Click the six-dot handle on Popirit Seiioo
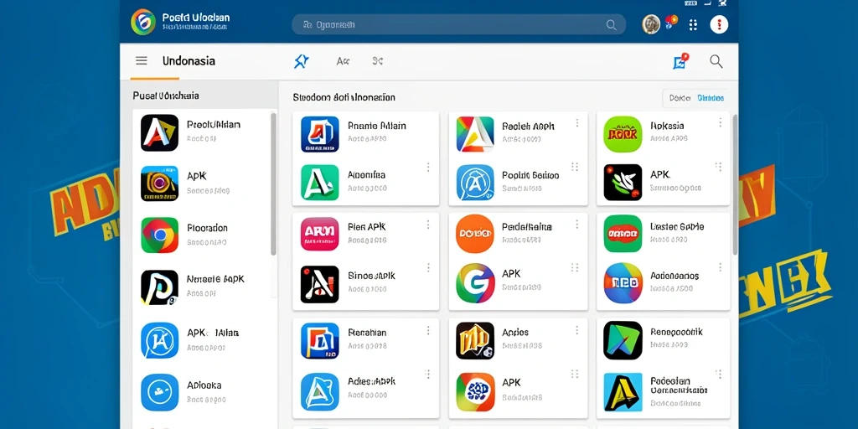 click(575, 167)
